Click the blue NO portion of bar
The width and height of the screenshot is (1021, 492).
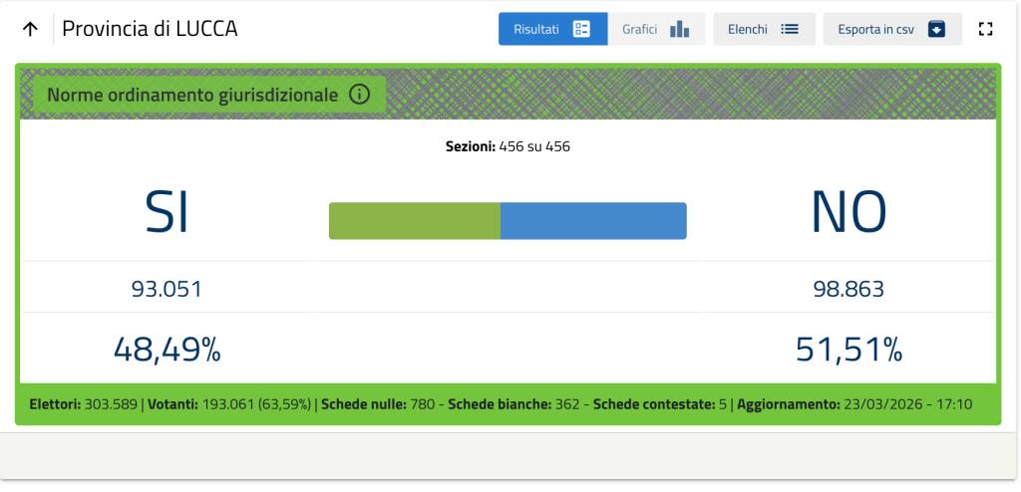pyautogui.click(x=593, y=221)
